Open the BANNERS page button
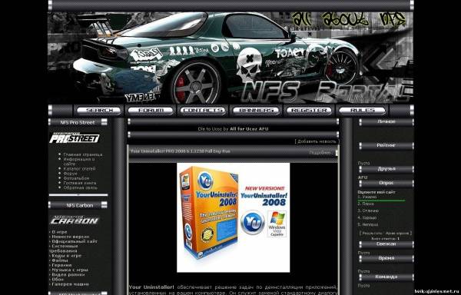Viewport: 461px width, 295px height. tap(256, 111)
